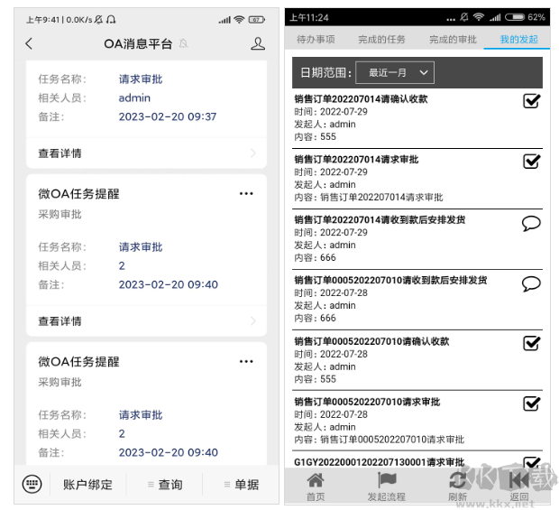Select the 我的发起 tab
Screen dimensions: 559x510
tap(518, 39)
